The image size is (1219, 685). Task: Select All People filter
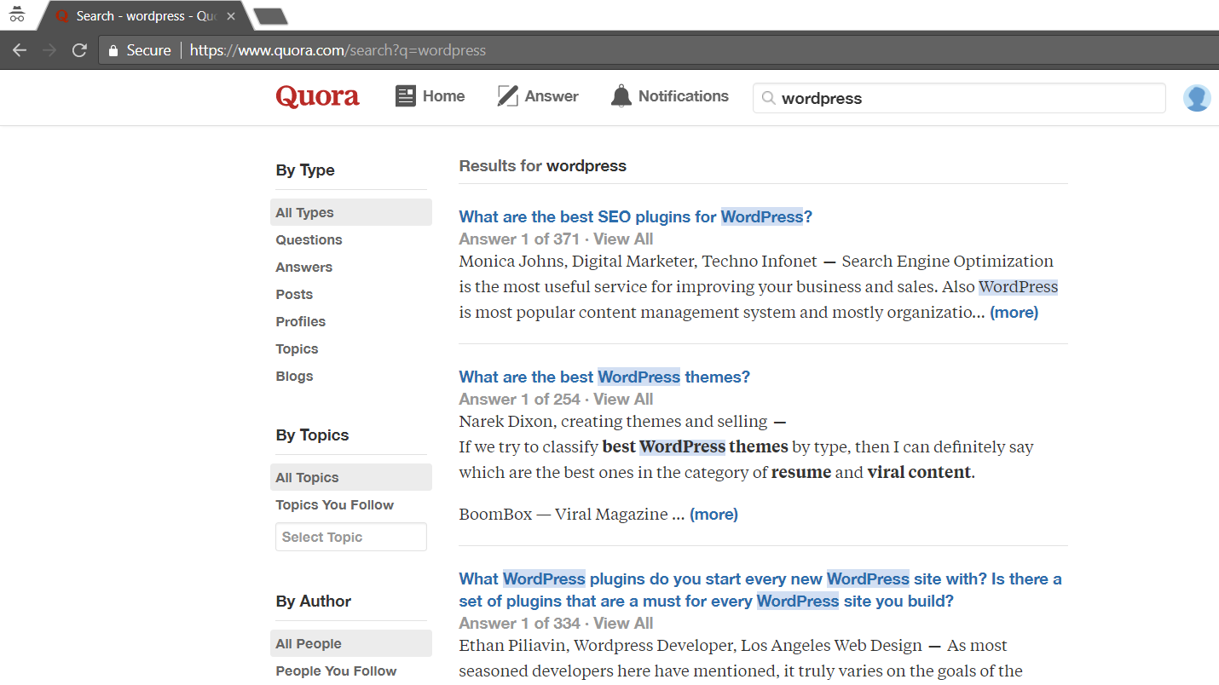[351, 643]
